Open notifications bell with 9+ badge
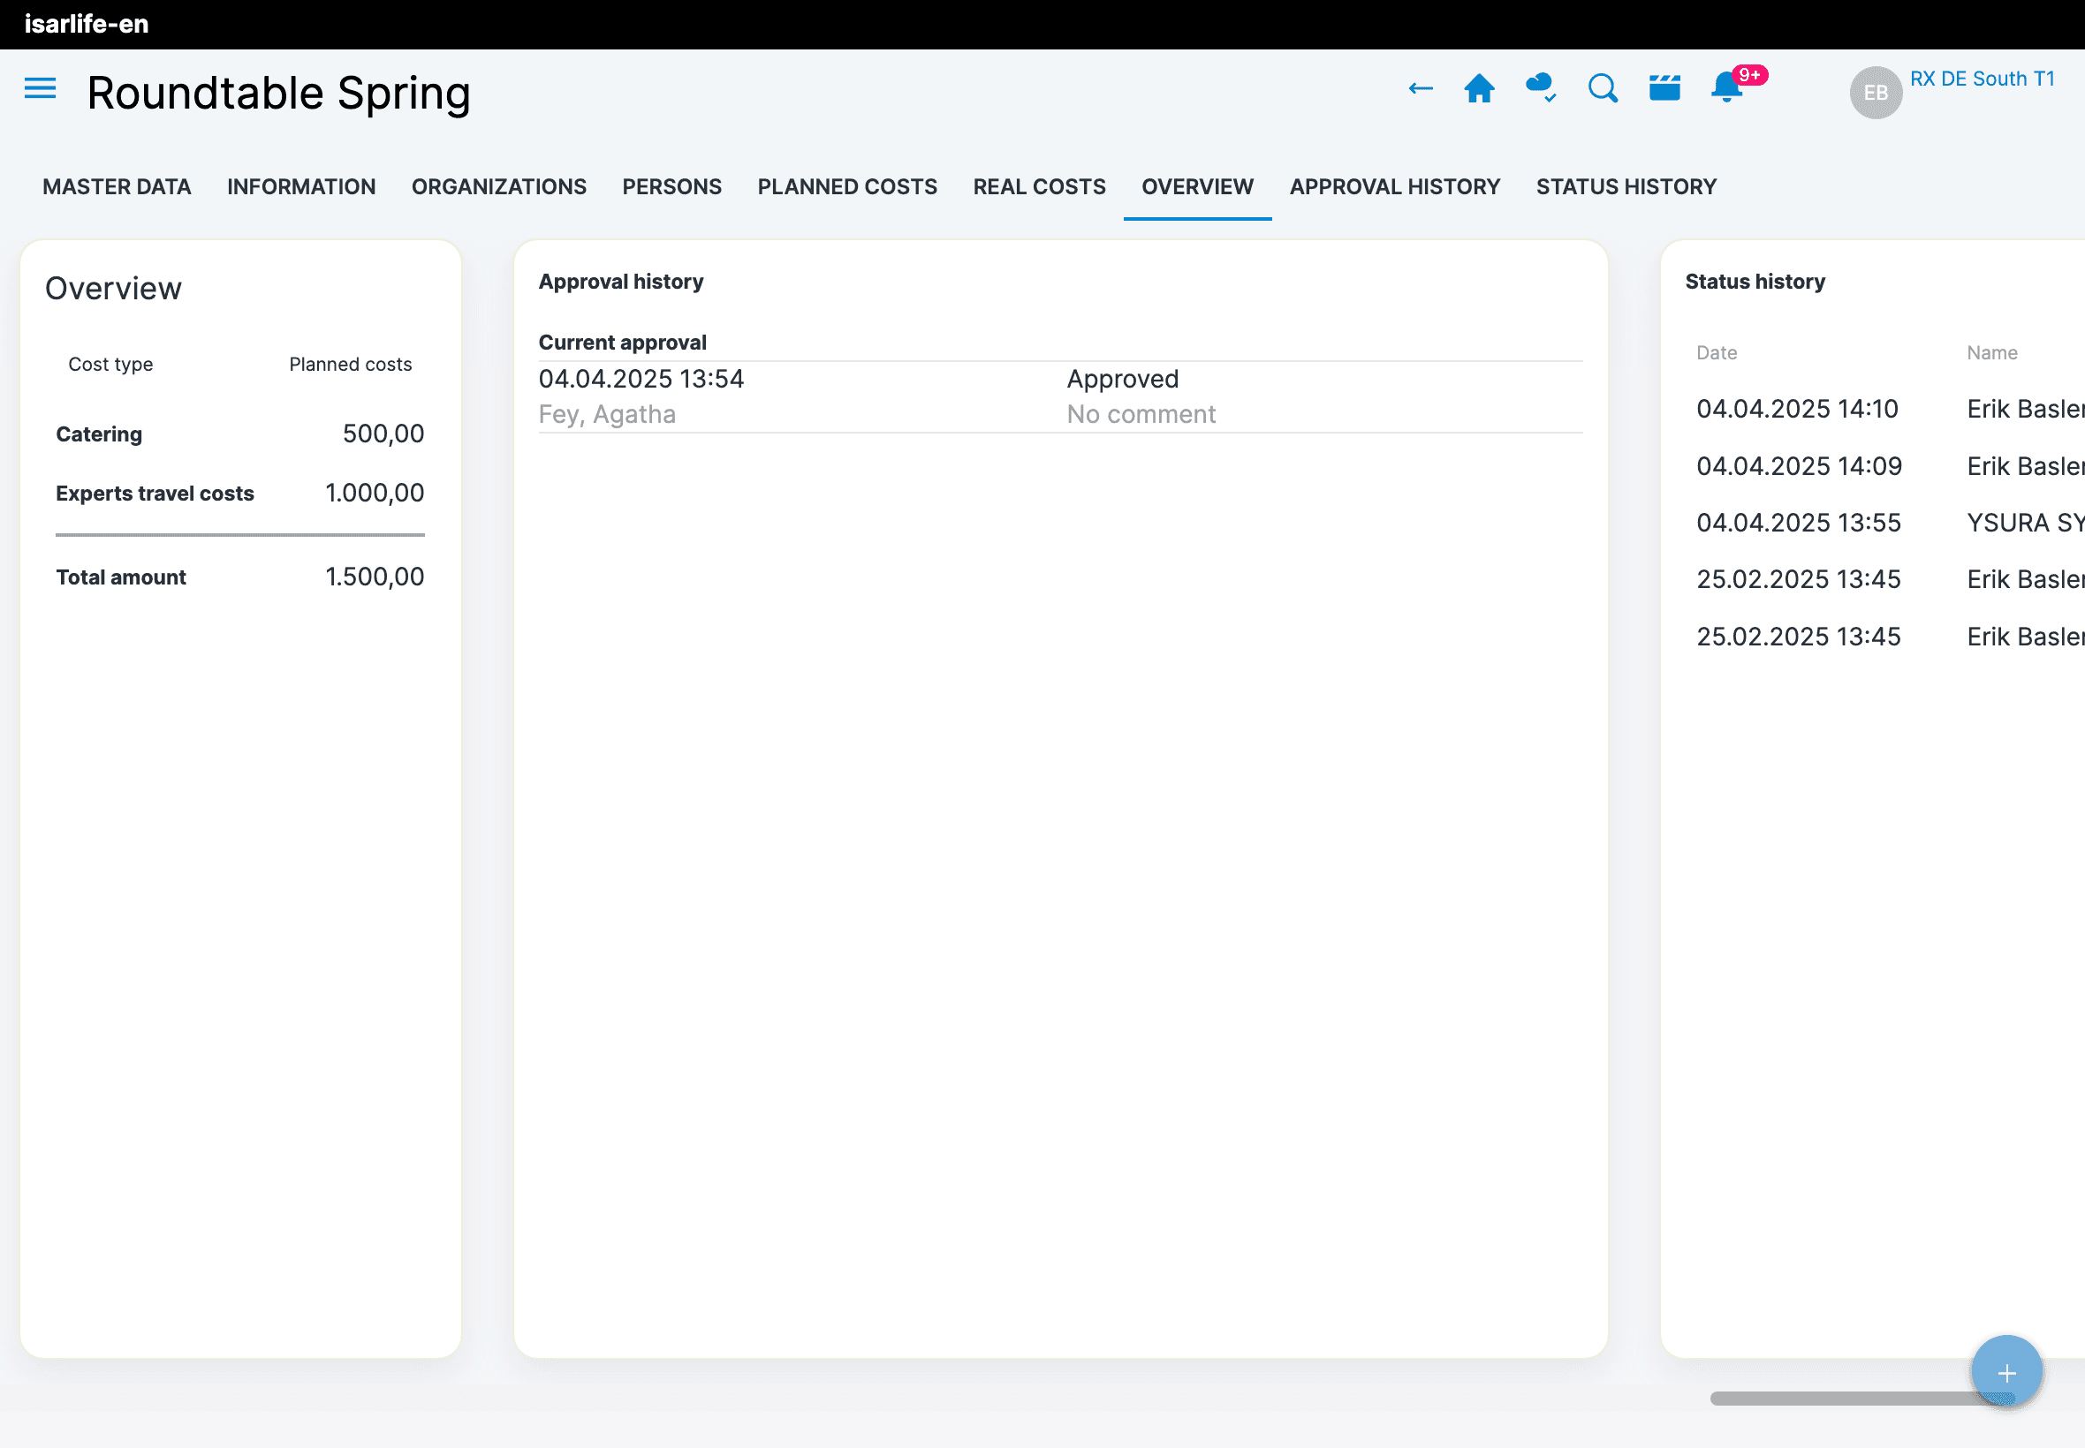 1727,89
